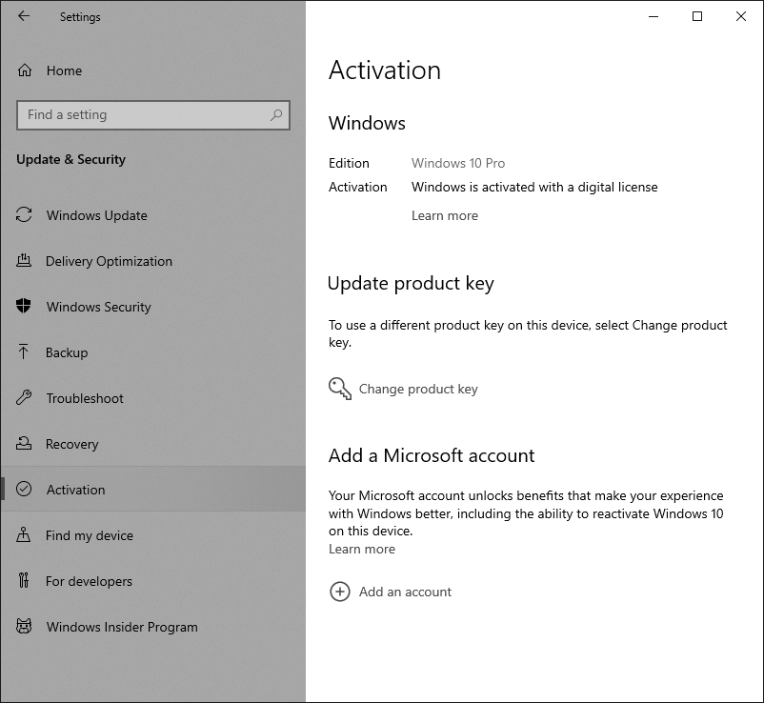Minimize the Settings window
The image size is (764, 703).
[653, 16]
